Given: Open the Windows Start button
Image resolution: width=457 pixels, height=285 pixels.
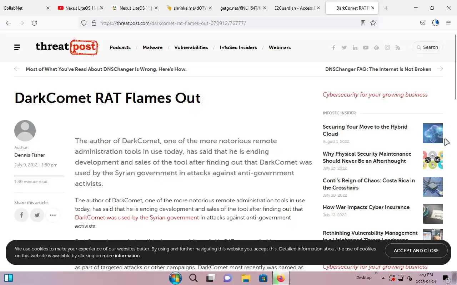Looking at the screenshot, I should click(175, 278).
